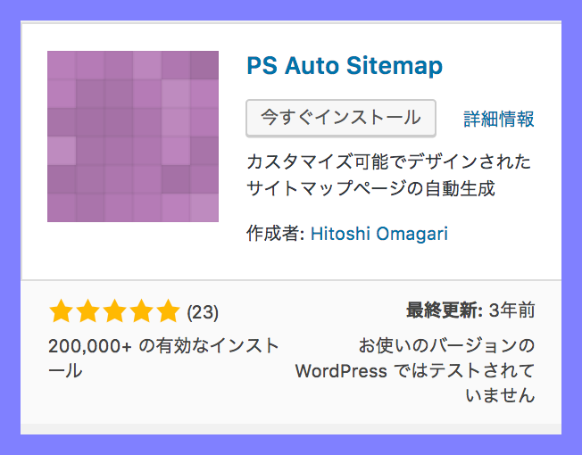Click the 最終更新 last updated label

(445, 310)
